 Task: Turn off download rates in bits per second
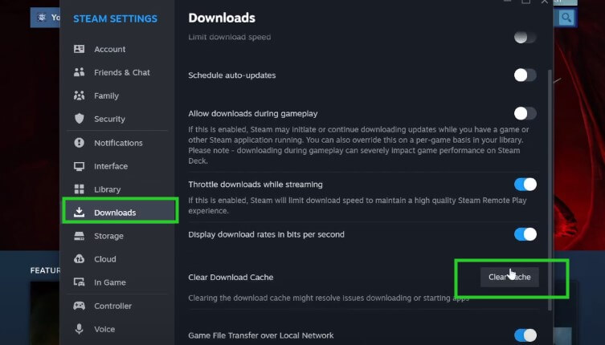tap(525, 234)
